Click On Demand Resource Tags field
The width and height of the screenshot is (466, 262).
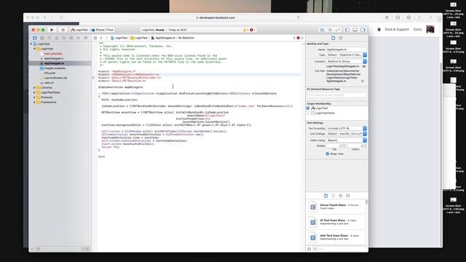336,95
